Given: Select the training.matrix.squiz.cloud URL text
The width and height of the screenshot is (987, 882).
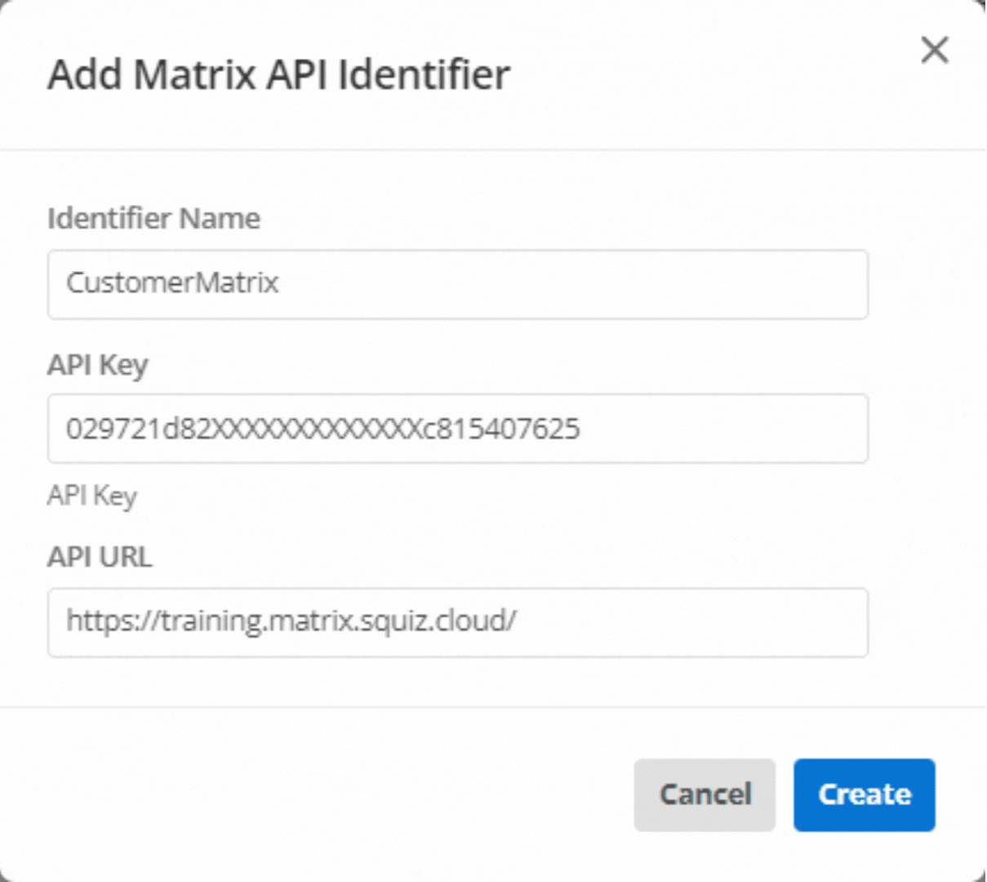Looking at the screenshot, I should [291, 621].
